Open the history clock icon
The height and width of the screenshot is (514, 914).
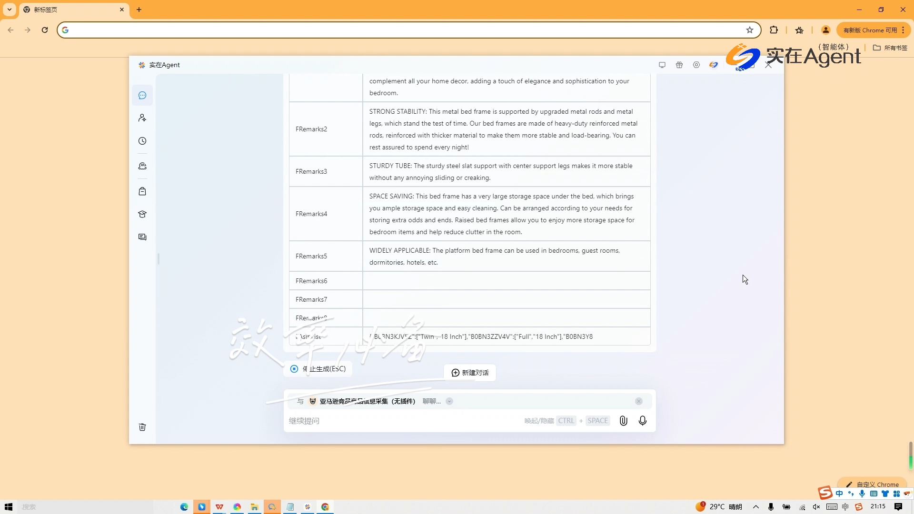coord(142,141)
